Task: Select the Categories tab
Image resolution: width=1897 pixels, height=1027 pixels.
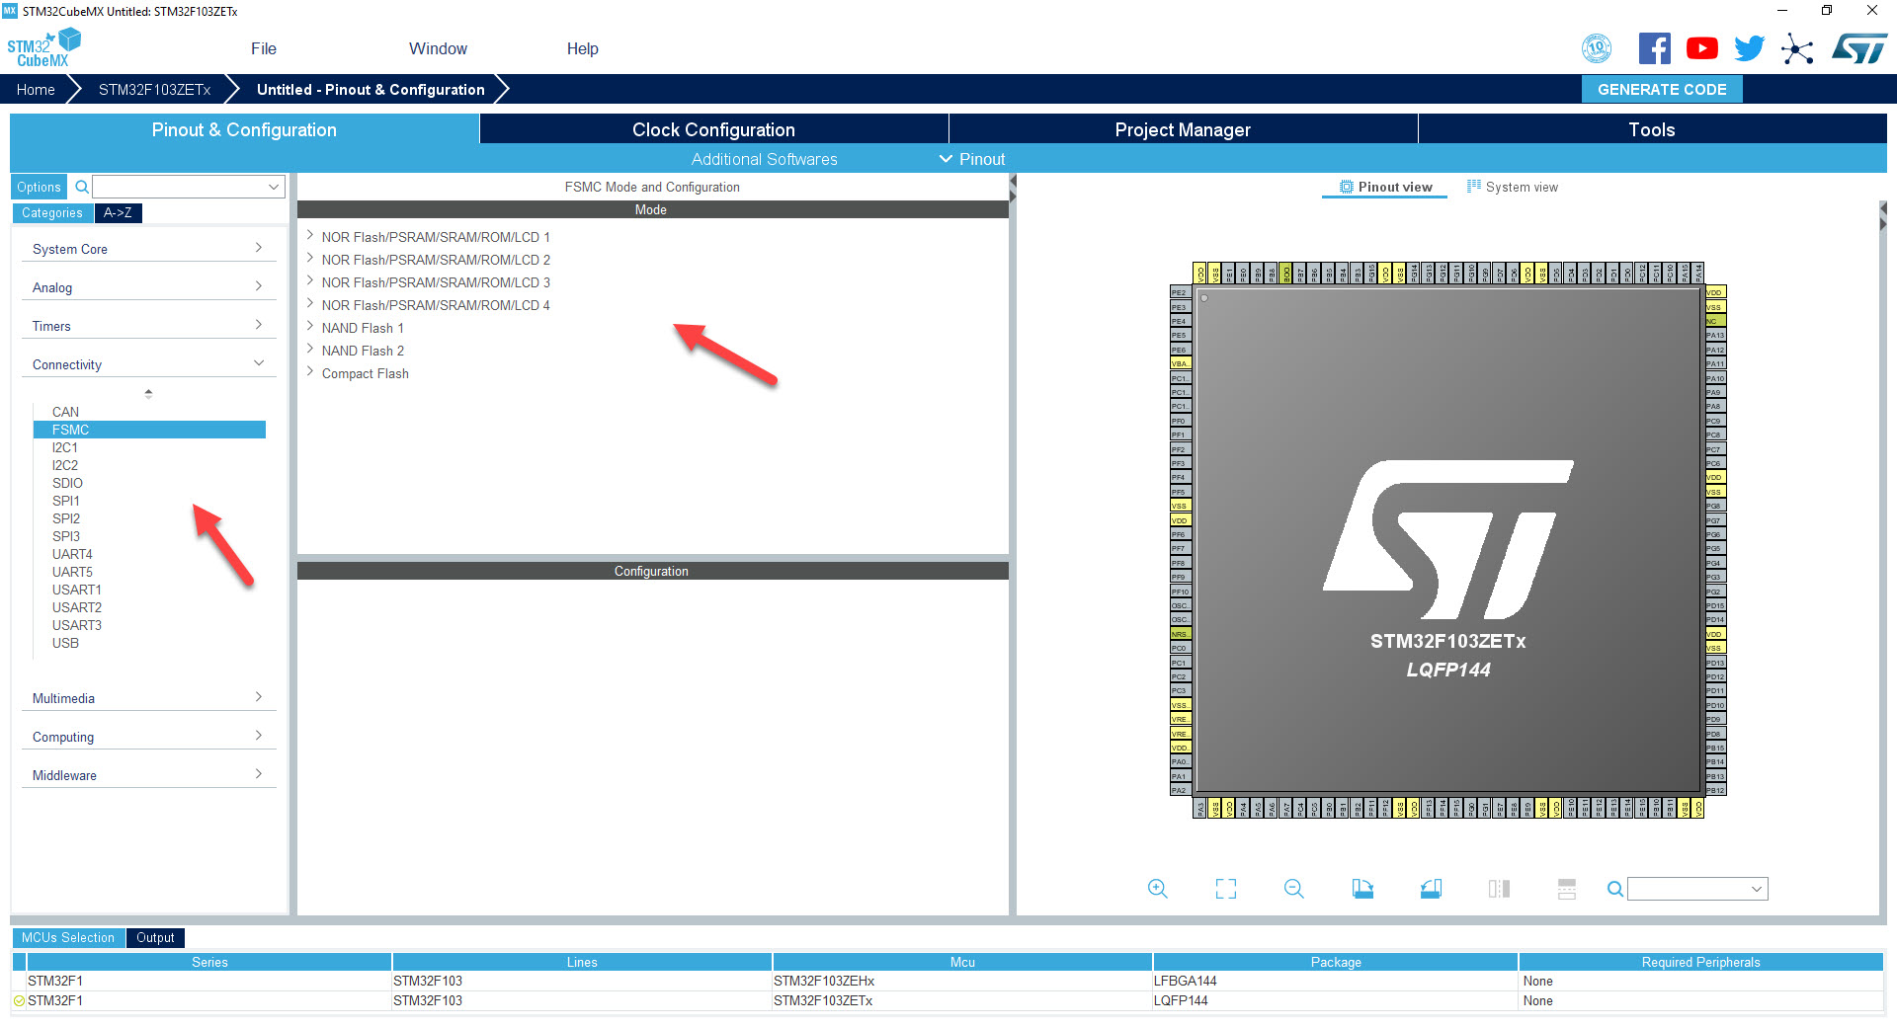Action: click(52, 212)
